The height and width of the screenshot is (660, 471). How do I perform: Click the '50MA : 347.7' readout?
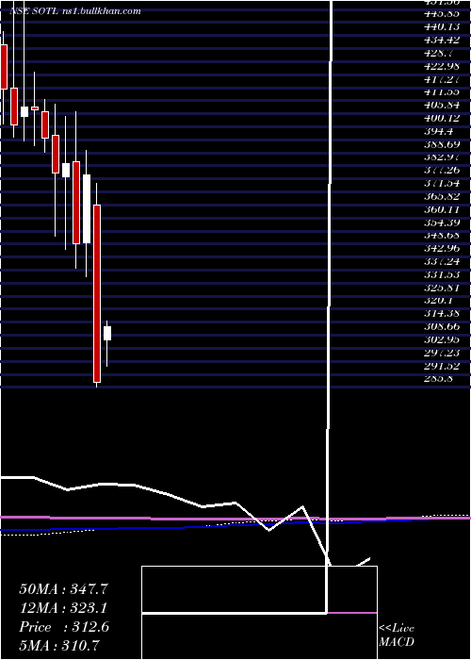click(x=64, y=589)
